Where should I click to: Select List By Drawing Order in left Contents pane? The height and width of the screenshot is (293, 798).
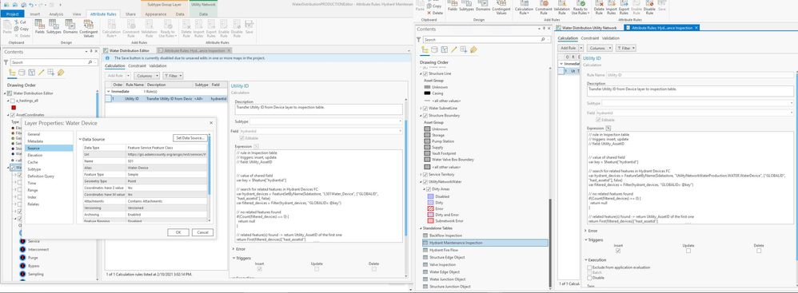coord(12,73)
